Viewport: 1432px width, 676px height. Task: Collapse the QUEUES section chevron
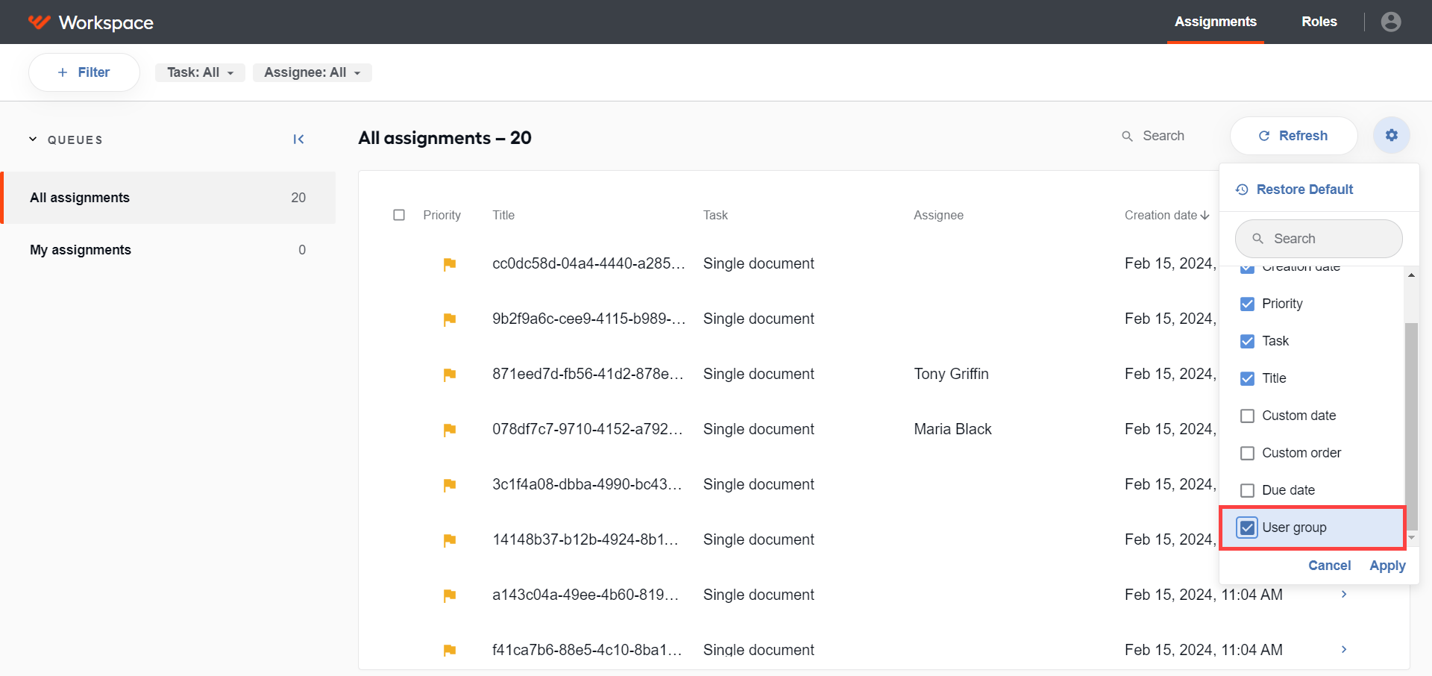[x=33, y=139]
